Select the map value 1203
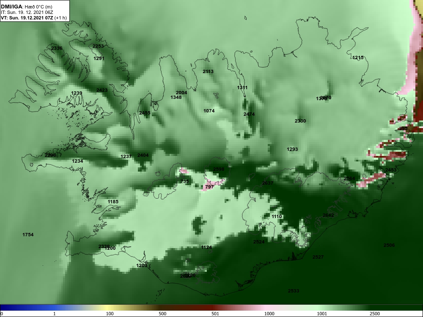This screenshot has width=423, height=317. pos(142,266)
